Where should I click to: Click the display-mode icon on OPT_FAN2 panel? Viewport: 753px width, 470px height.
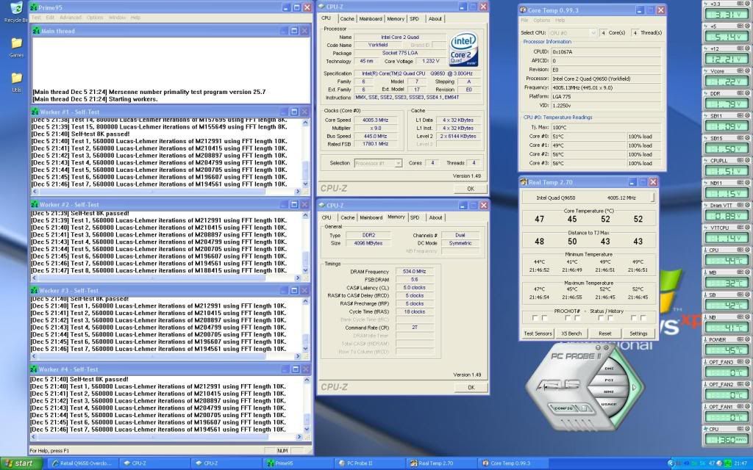point(740,384)
